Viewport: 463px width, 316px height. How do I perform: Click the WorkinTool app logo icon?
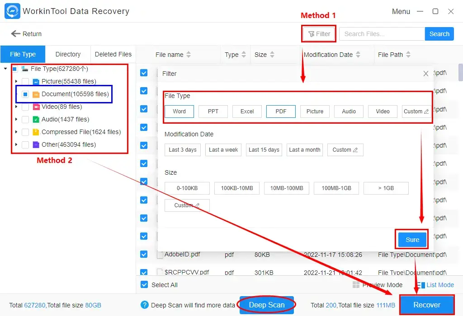click(12, 11)
